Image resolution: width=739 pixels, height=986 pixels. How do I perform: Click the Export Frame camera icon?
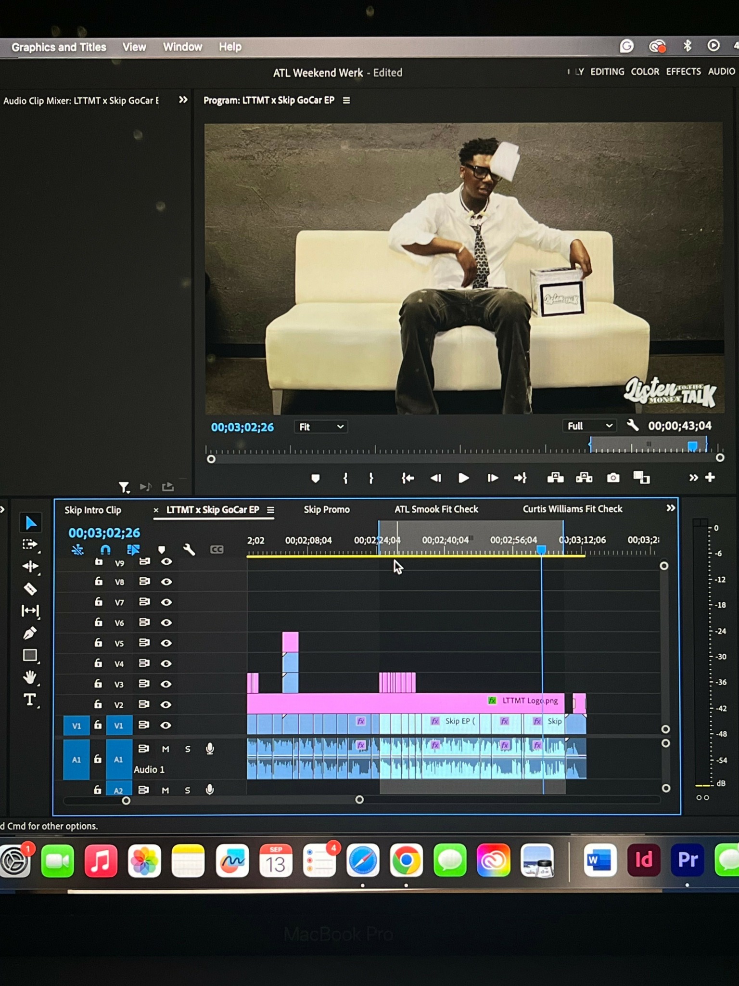tap(613, 478)
